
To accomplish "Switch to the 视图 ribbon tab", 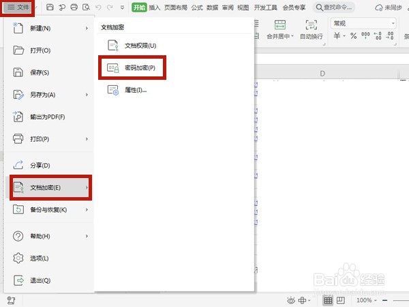I will click(x=243, y=8).
